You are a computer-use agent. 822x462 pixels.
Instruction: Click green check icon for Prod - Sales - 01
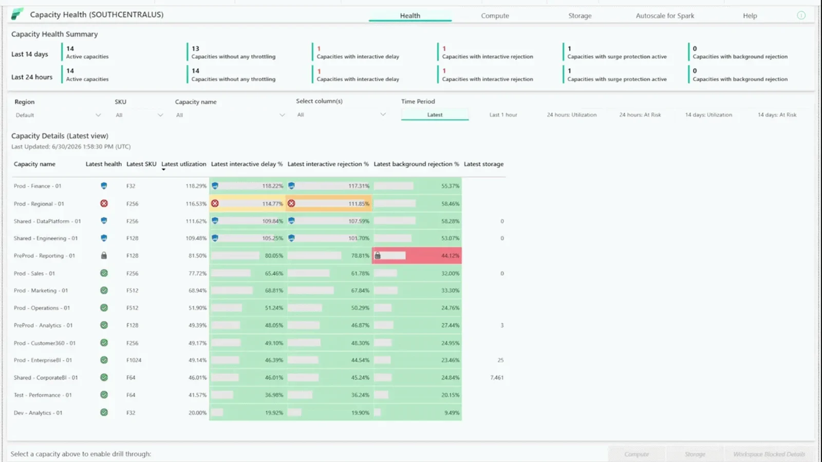(x=104, y=273)
